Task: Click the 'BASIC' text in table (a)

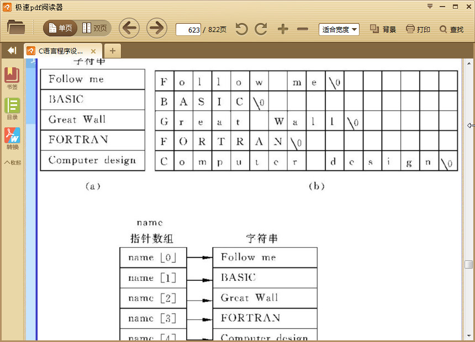Action: 66,99
